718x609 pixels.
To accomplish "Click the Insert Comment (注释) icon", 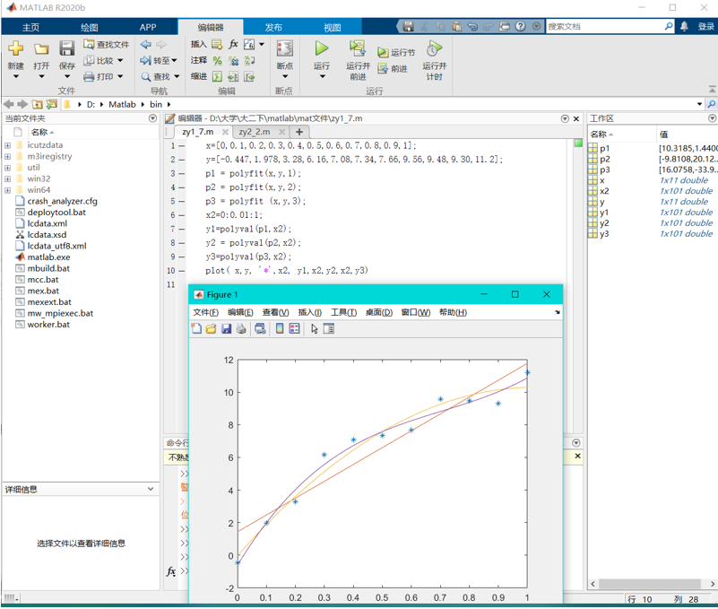I will 218,59.
